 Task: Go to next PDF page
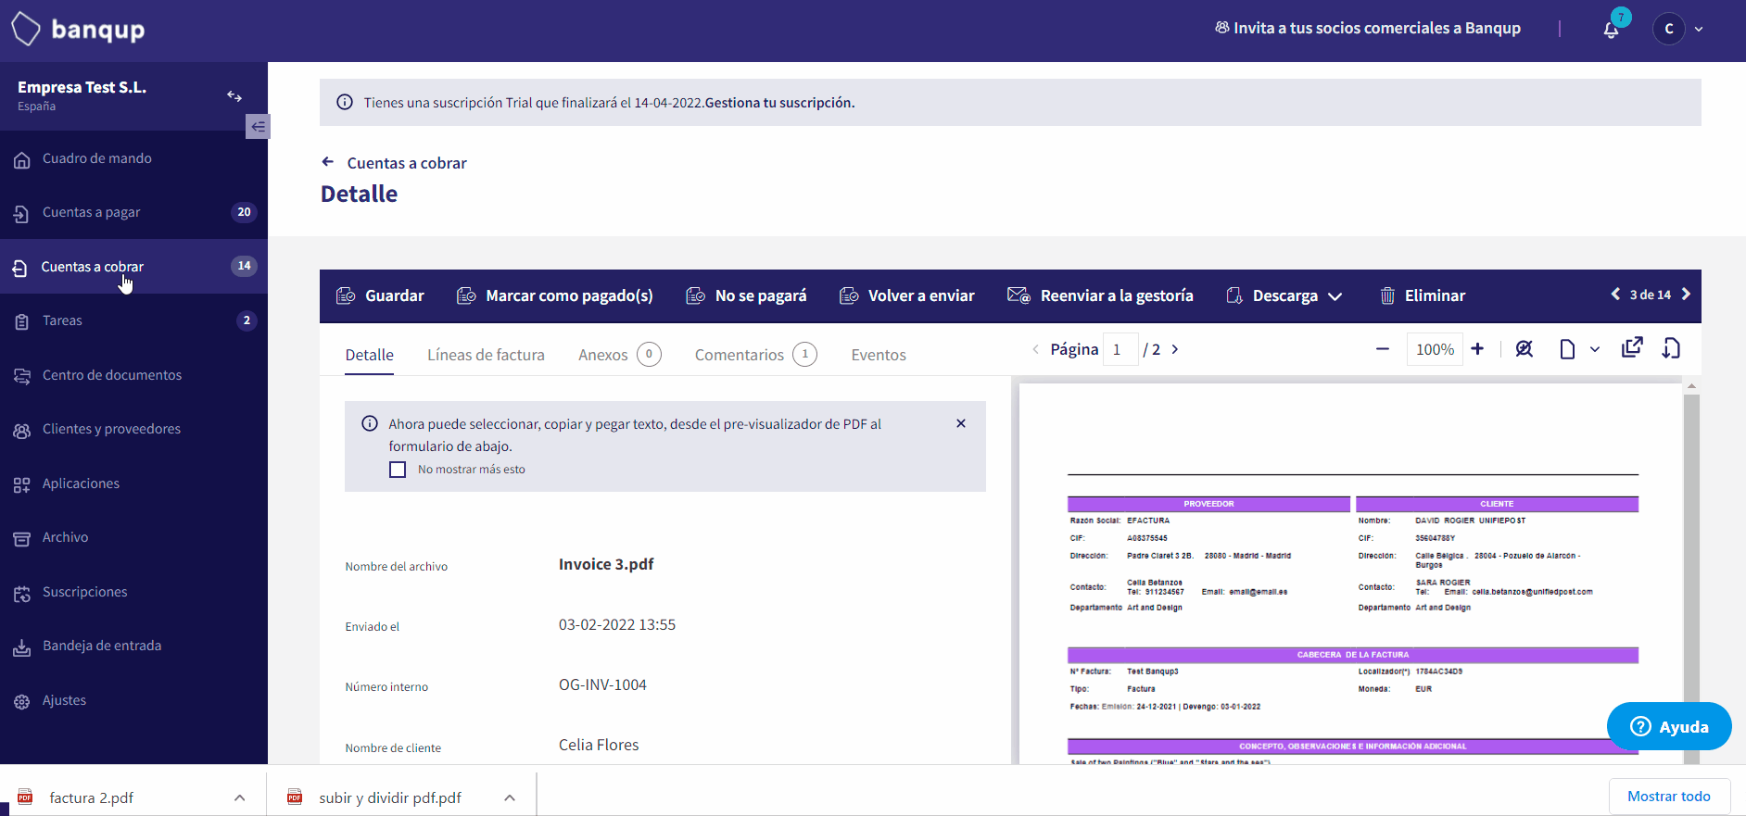pos(1175,349)
